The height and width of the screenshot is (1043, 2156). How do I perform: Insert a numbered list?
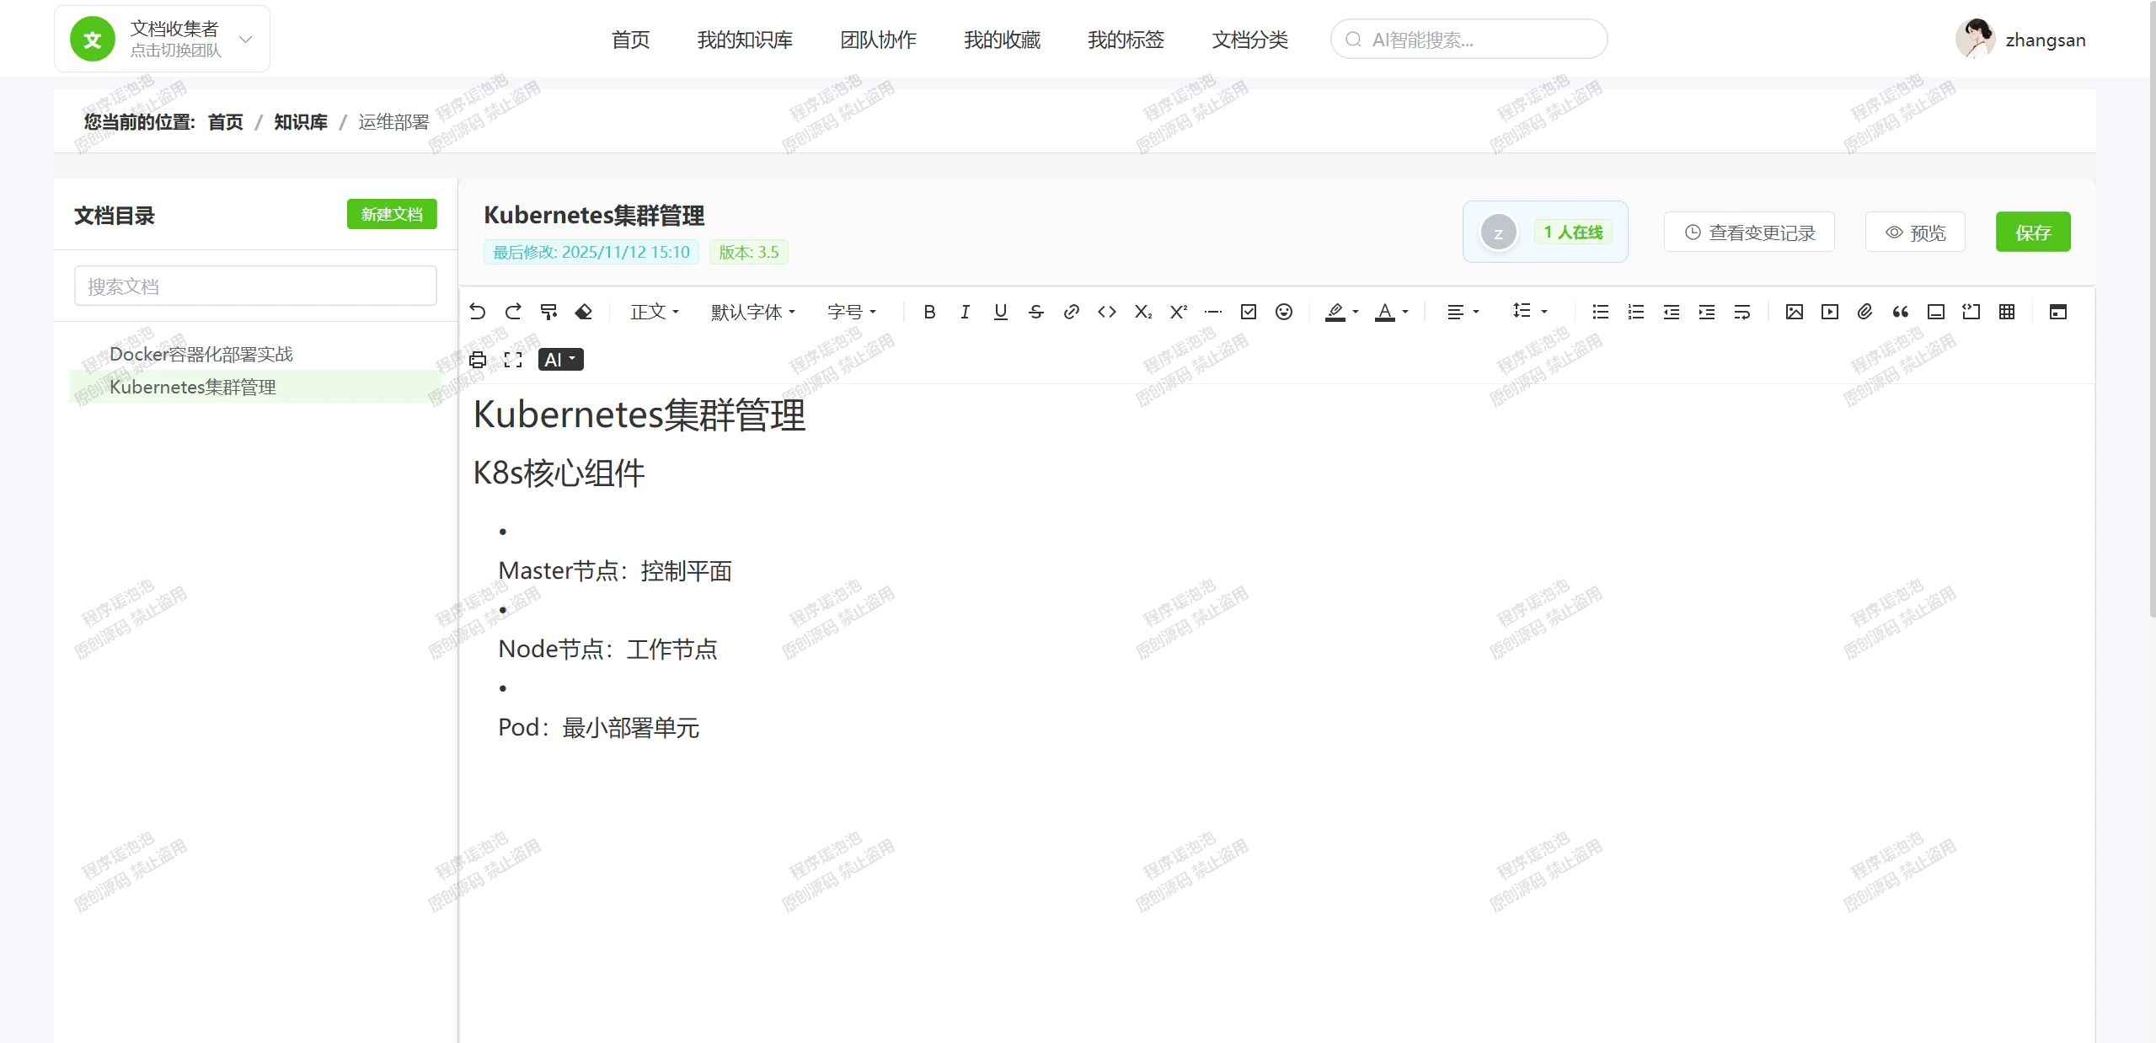click(1636, 312)
